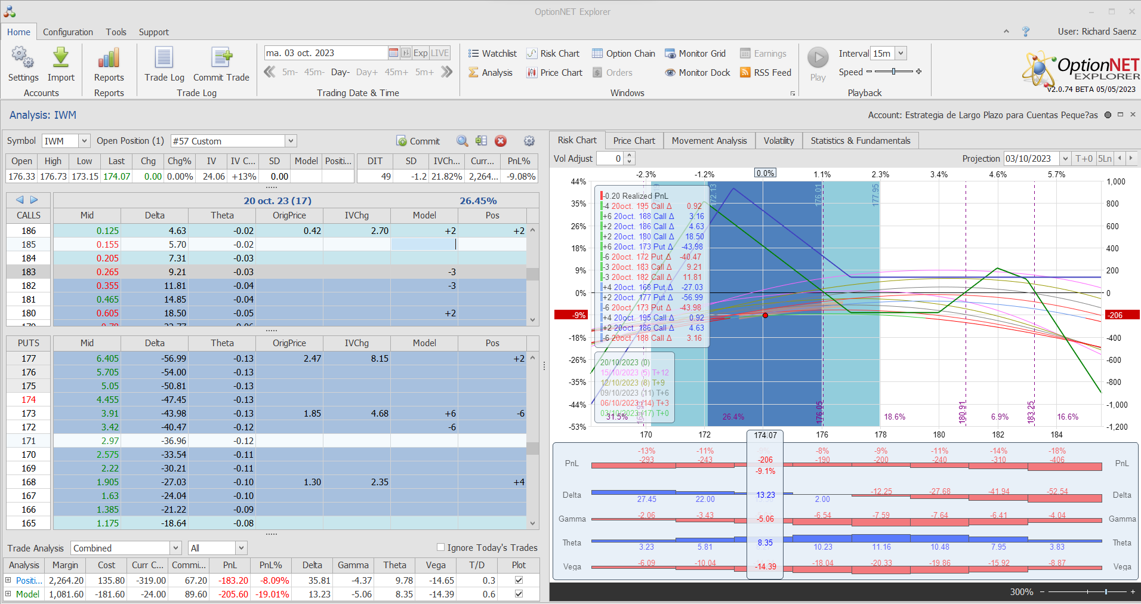Open the Trade Analysis Combined dropdown
The image size is (1141, 604).
[175, 548]
